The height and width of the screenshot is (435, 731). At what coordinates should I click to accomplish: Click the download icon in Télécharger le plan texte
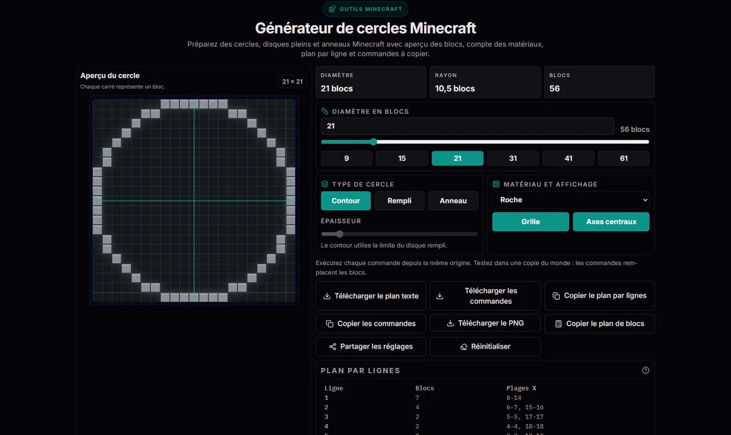click(327, 296)
